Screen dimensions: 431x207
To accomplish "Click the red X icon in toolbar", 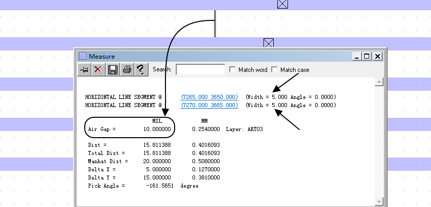I will click(98, 70).
